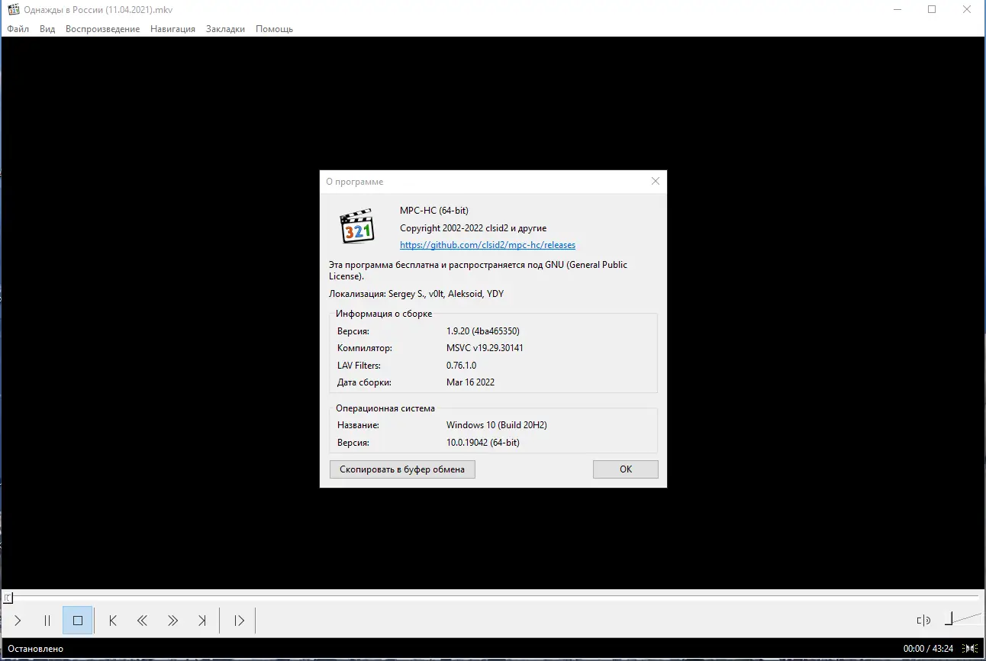Screen dimensions: 986x661
Task: Open the github.com/clsid2/mpc-hc/releases link
Action: point(488,244)
